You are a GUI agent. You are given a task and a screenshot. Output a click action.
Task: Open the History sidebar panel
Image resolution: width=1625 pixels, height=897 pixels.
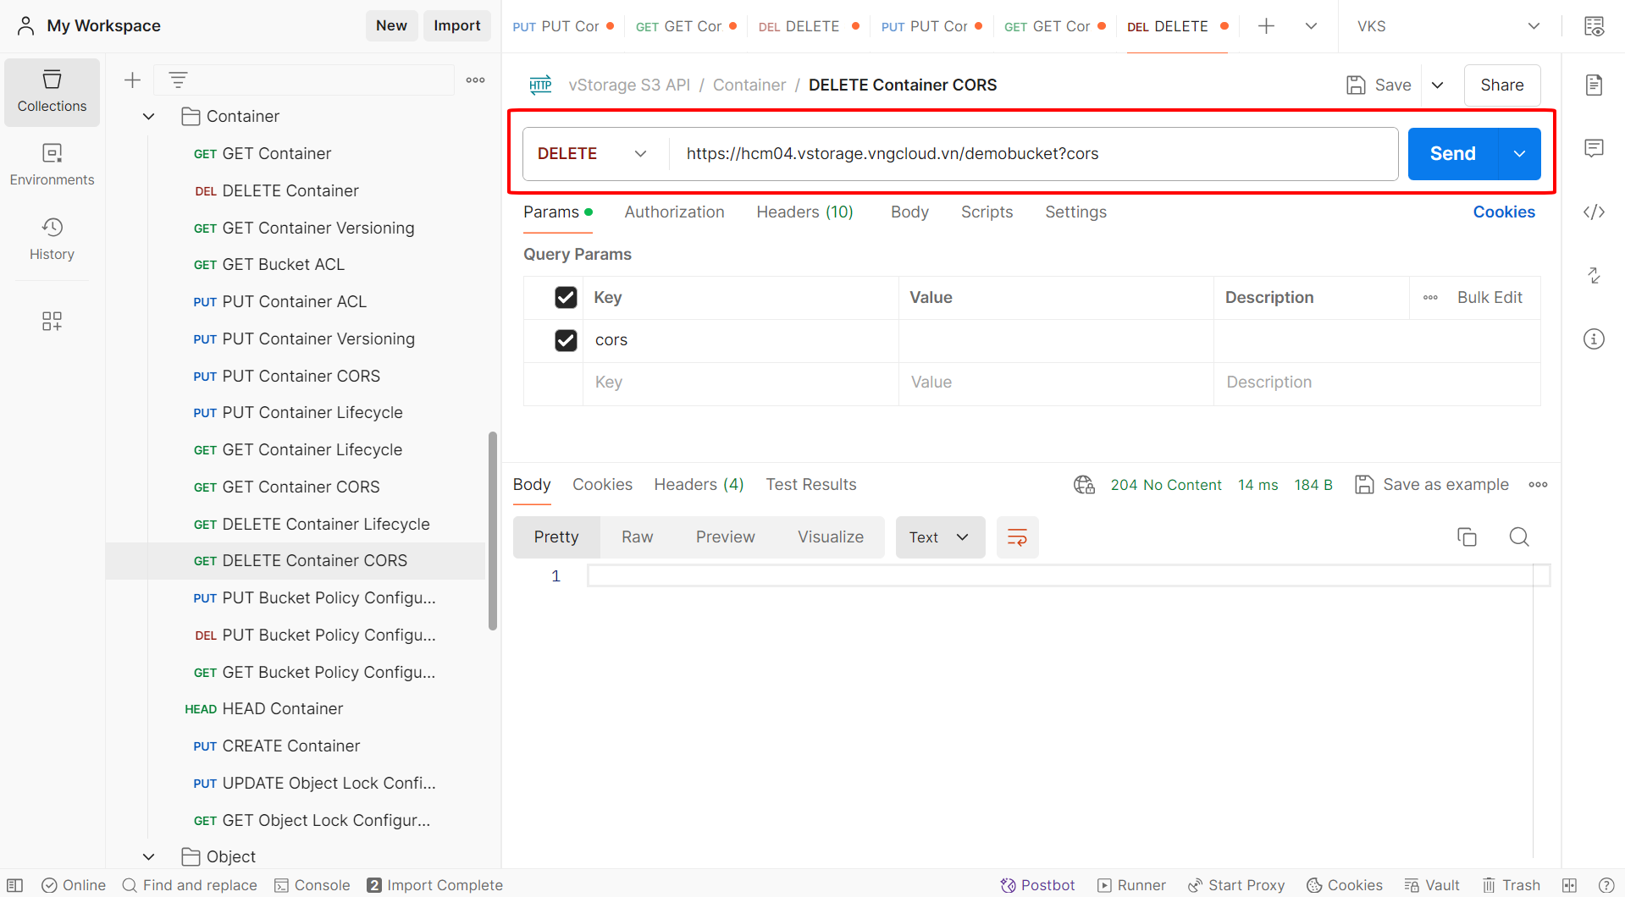tap(52, 239)
